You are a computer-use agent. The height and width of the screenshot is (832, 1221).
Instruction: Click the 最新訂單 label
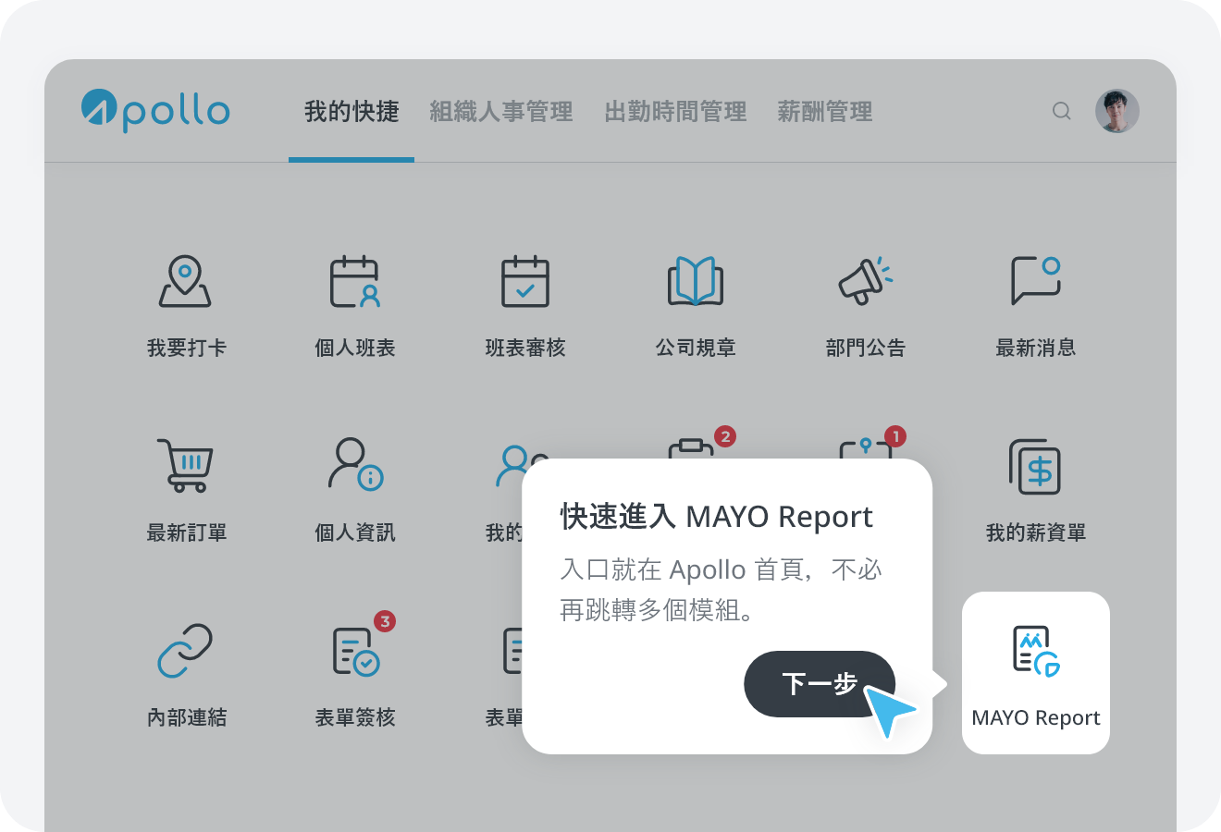tap(186, 532)
